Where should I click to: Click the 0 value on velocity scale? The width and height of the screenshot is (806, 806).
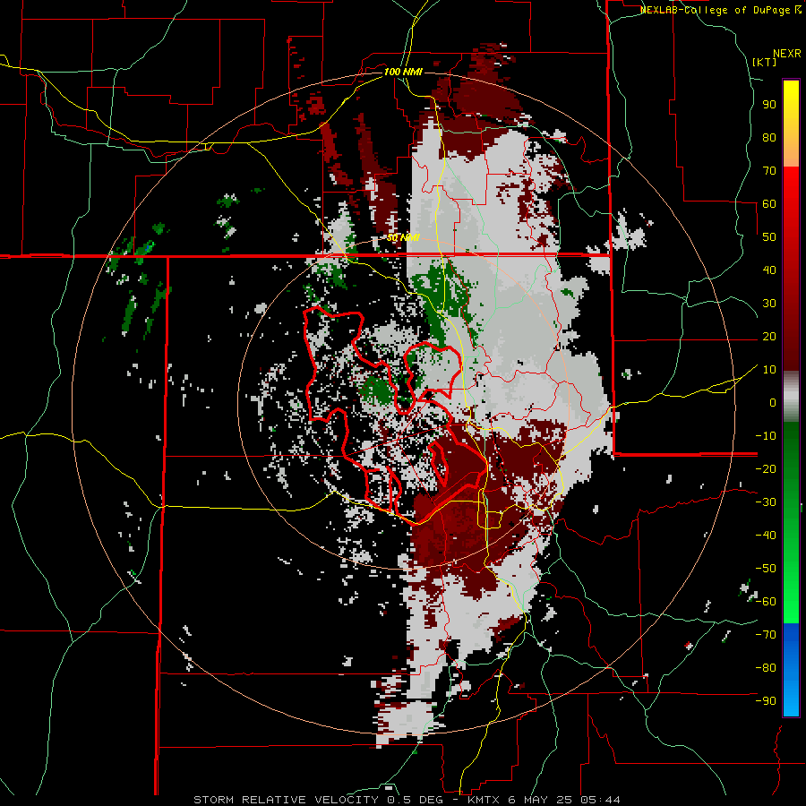tap(773, 403)
